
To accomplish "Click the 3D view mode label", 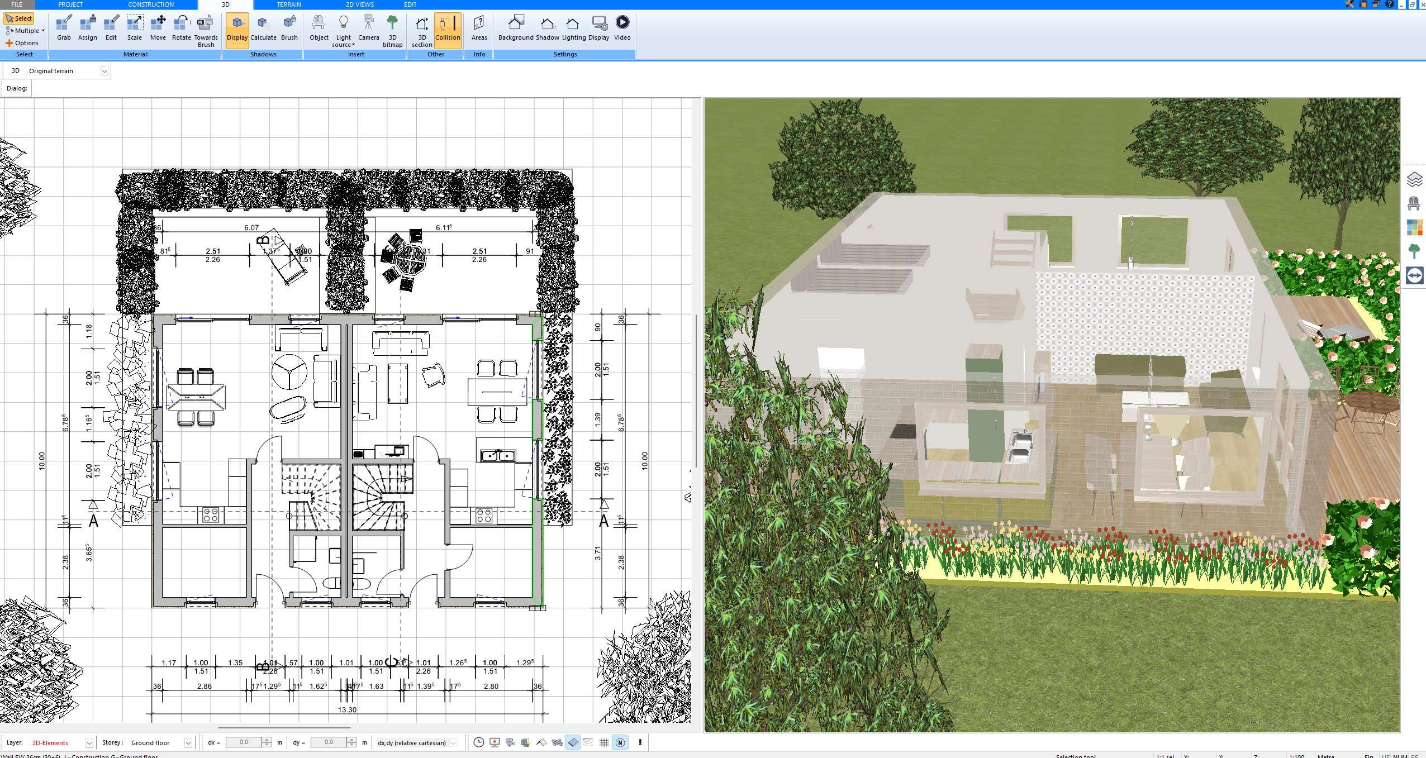I will click(x=16, y=71).
